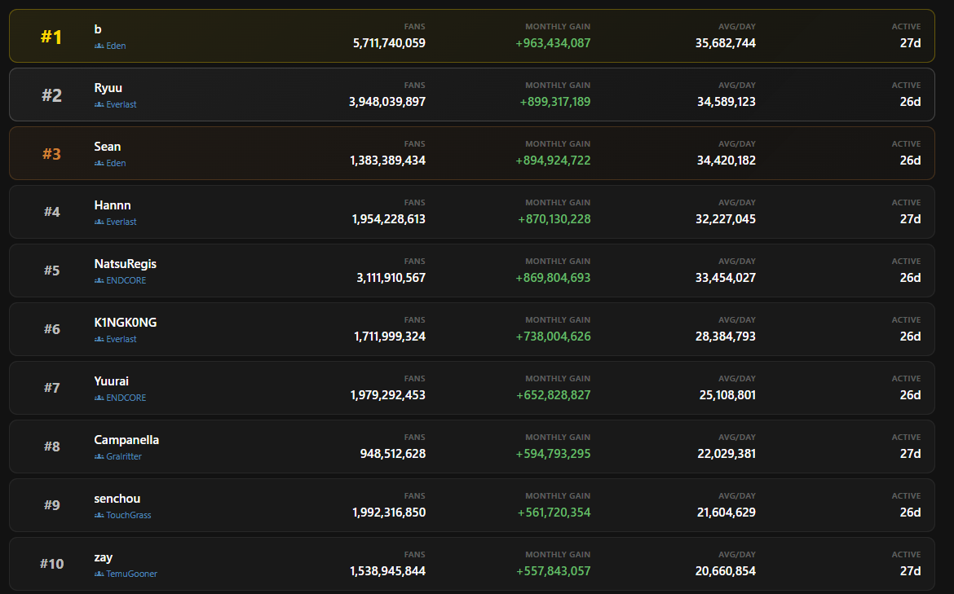Viewport: 954px width, 594px height.
Task: Open the TemuGooner club link under zay
Action: [132, 574]
